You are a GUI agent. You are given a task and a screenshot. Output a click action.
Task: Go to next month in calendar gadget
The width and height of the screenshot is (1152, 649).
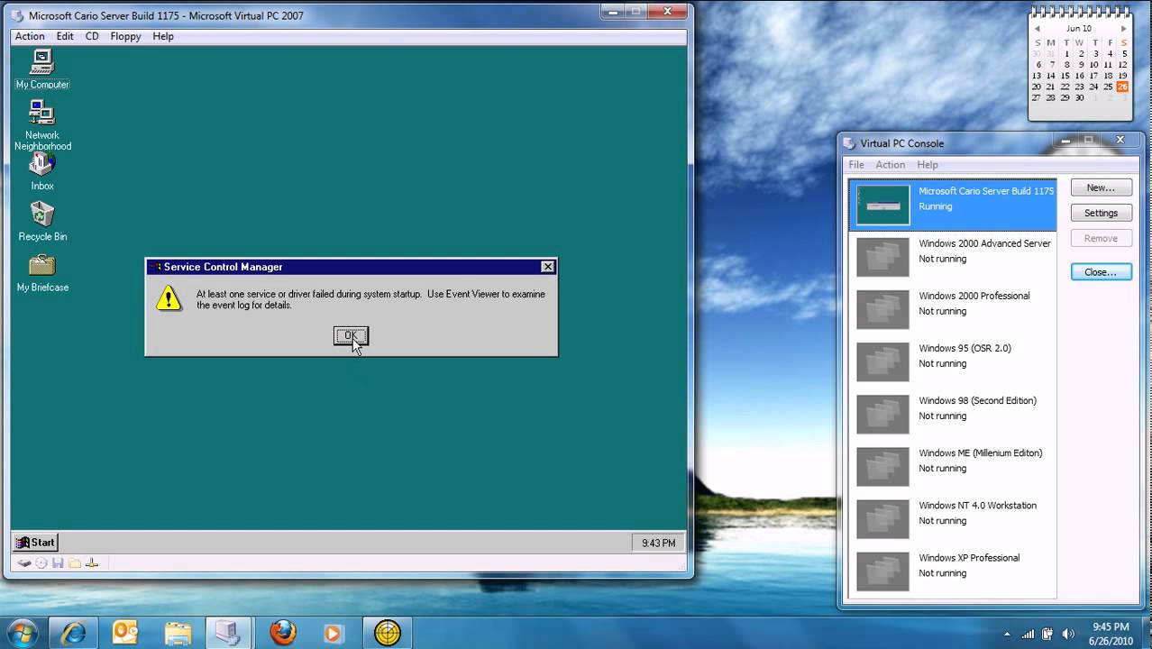1123,29
